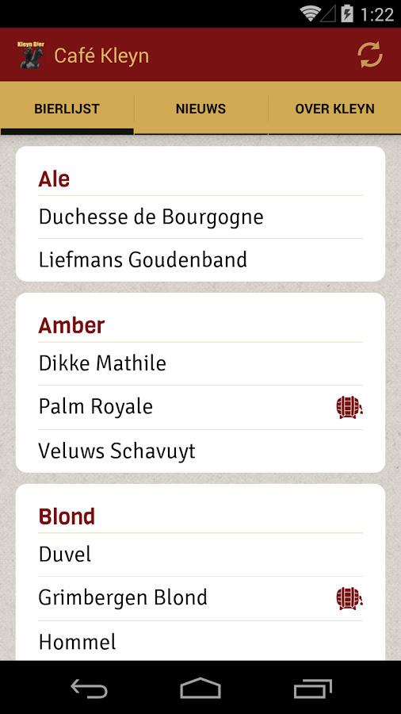Tap the Kleyn Bier horse logo icon

pyautogui.click(x=31, y=55)
